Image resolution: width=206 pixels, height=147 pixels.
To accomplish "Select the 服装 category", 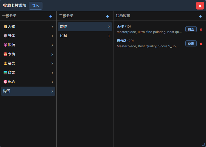I will click(28, 45).
